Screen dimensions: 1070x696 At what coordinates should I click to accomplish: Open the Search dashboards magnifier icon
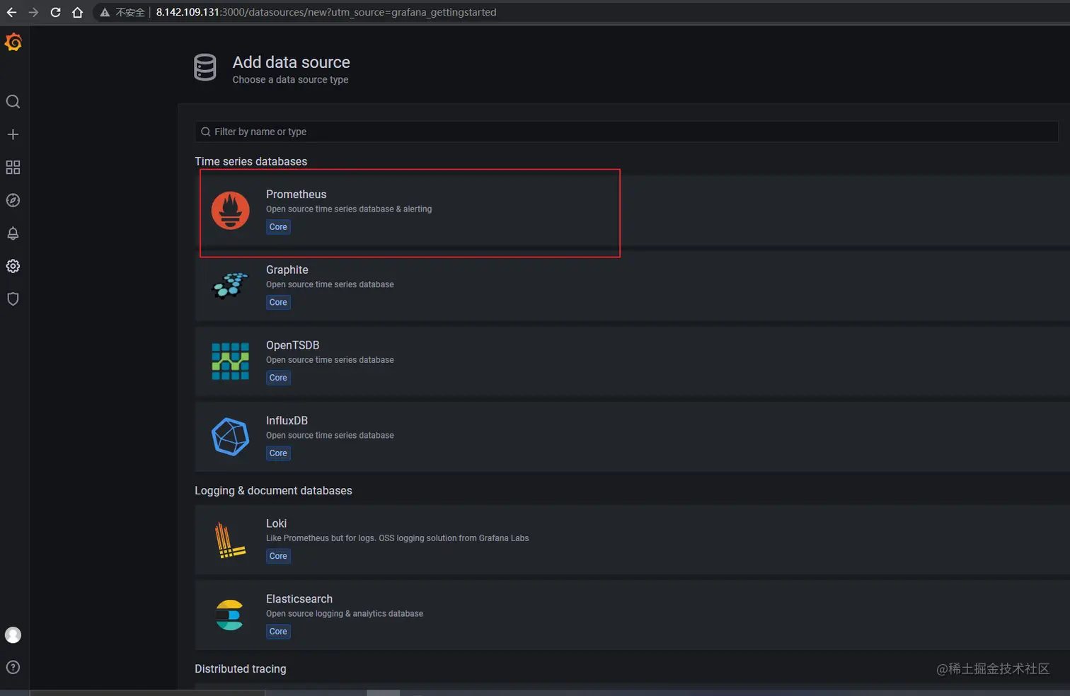tap(13, 101)
